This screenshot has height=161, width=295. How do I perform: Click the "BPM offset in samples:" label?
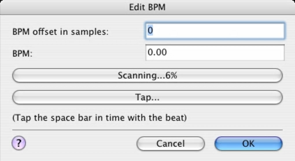click(x=60, y=32)
